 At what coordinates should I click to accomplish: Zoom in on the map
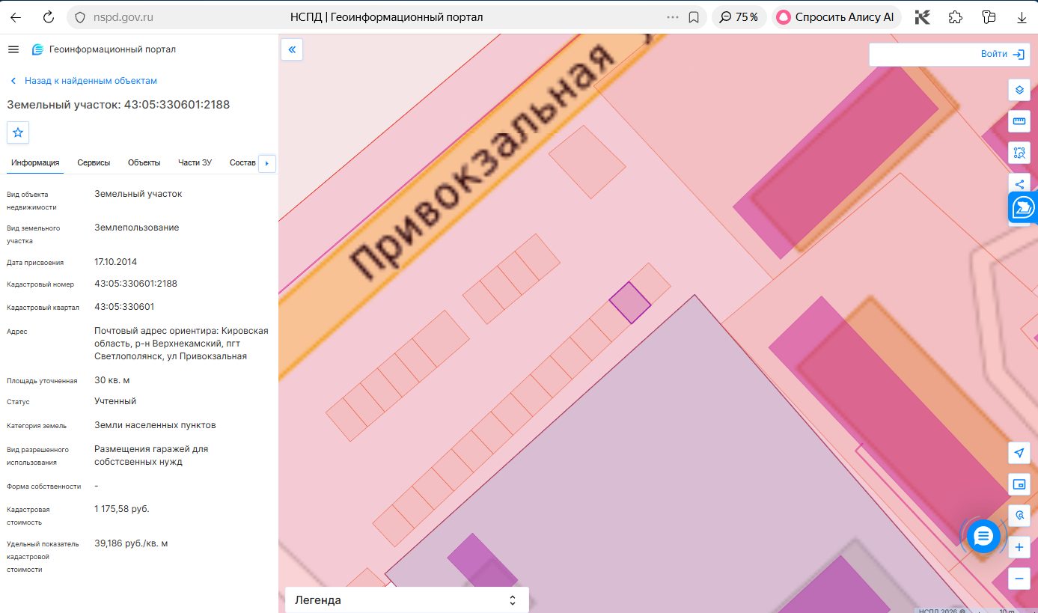1019,547
